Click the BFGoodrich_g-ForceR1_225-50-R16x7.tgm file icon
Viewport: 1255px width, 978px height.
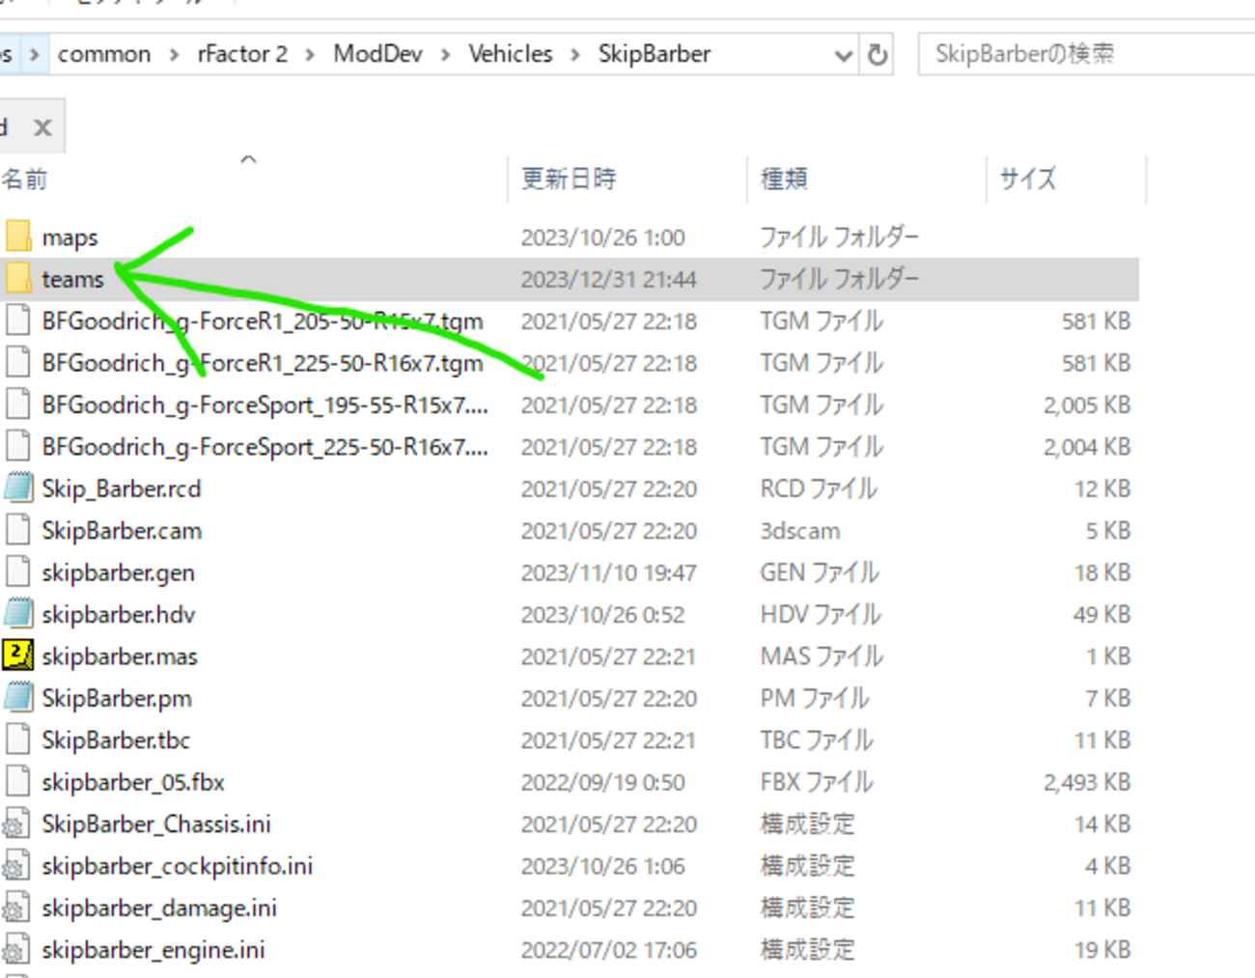tap(17, 363)
